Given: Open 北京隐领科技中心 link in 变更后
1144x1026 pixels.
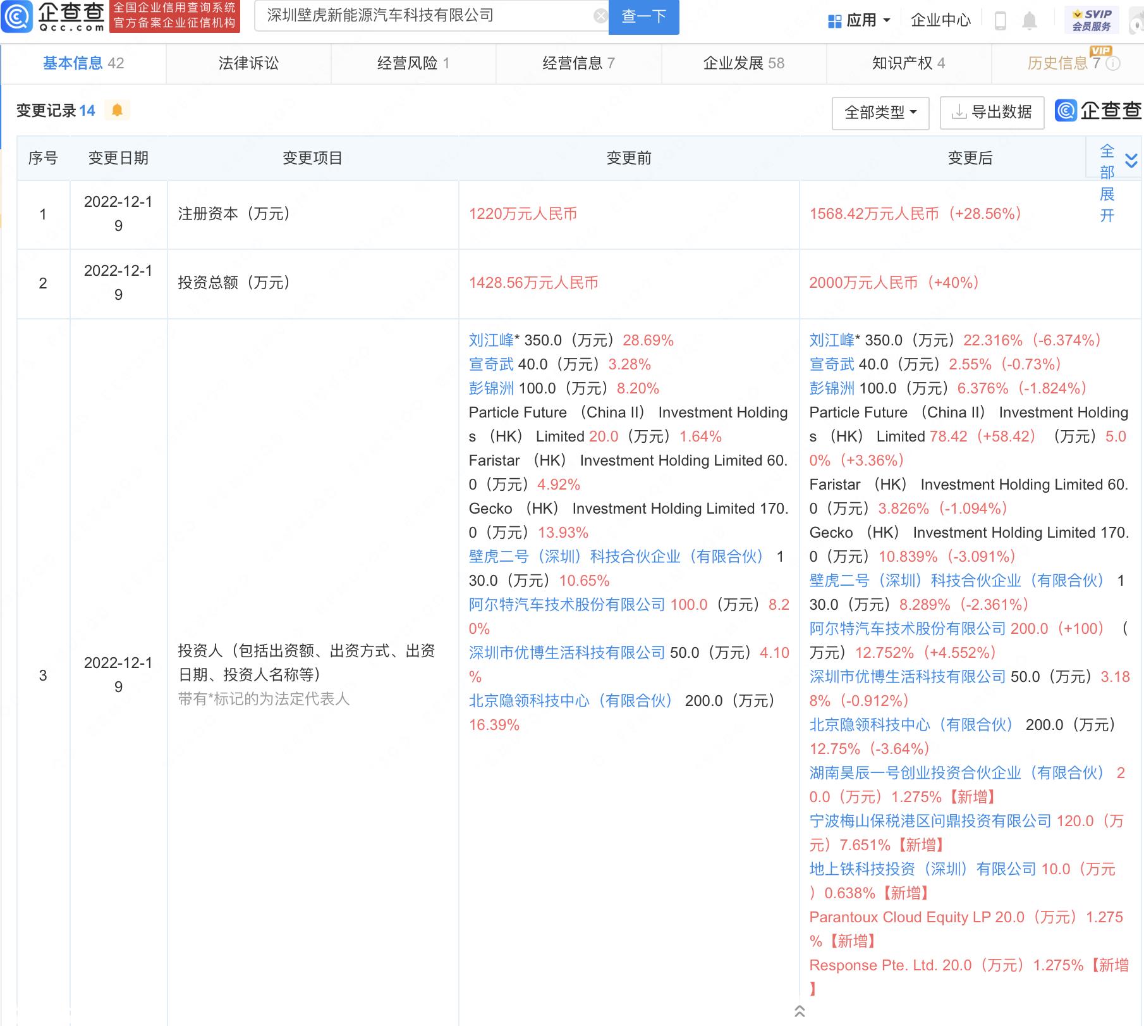Looking at the screenshot, I should pos(911,725).
